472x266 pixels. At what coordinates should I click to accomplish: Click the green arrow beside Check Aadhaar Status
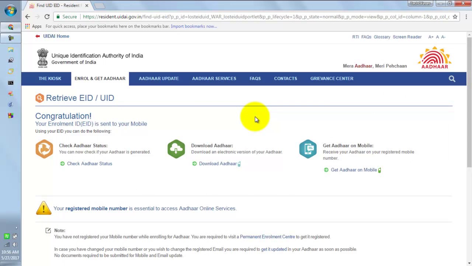pyautogui.click(x=62, y=164)
